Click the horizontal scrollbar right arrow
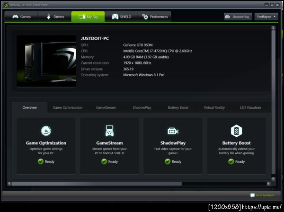284x212 pixels. (268, 184)
